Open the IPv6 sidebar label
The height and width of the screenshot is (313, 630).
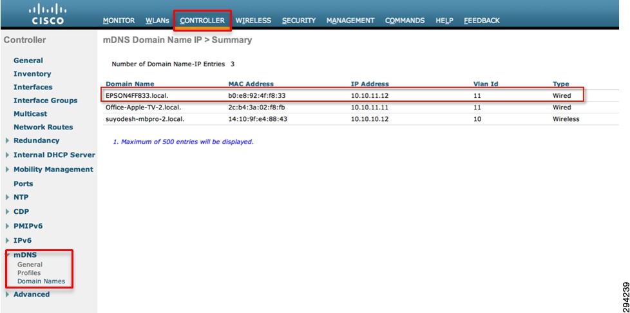[23, 240]
